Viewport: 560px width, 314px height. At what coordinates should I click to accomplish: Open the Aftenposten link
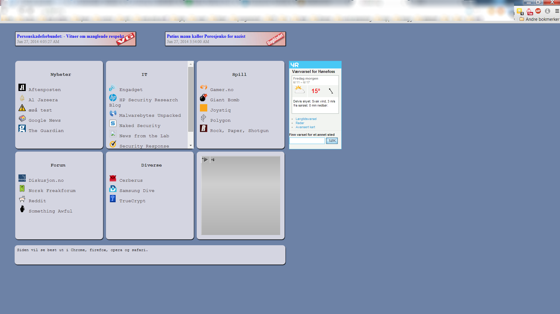point(45,90)
